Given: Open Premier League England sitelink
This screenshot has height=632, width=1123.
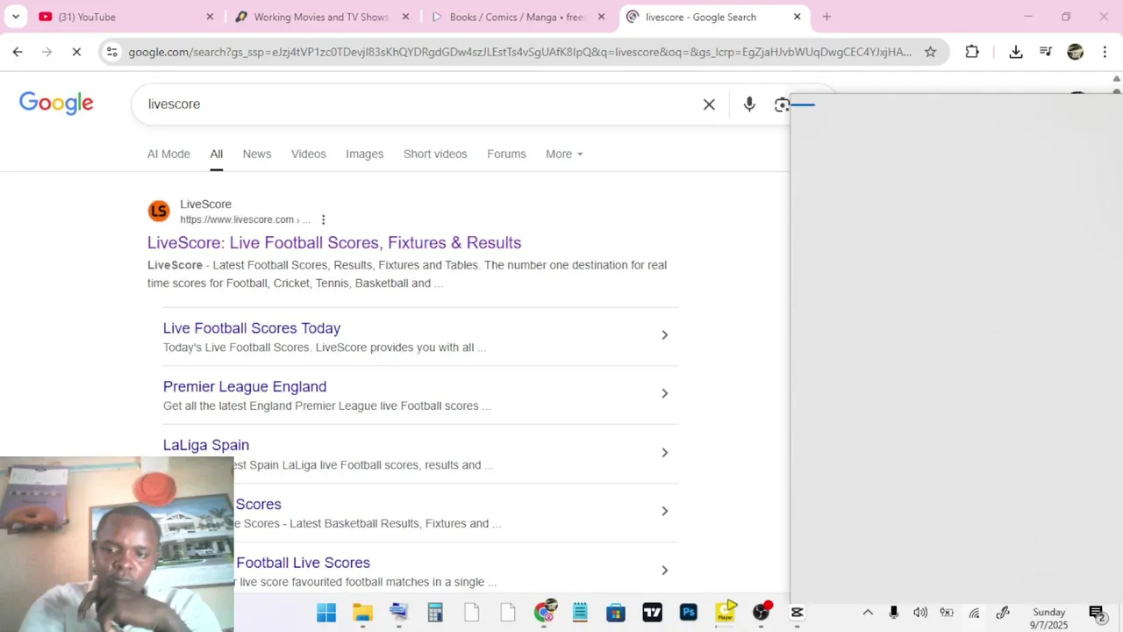Looking at the screenshot, I should 245,386.
